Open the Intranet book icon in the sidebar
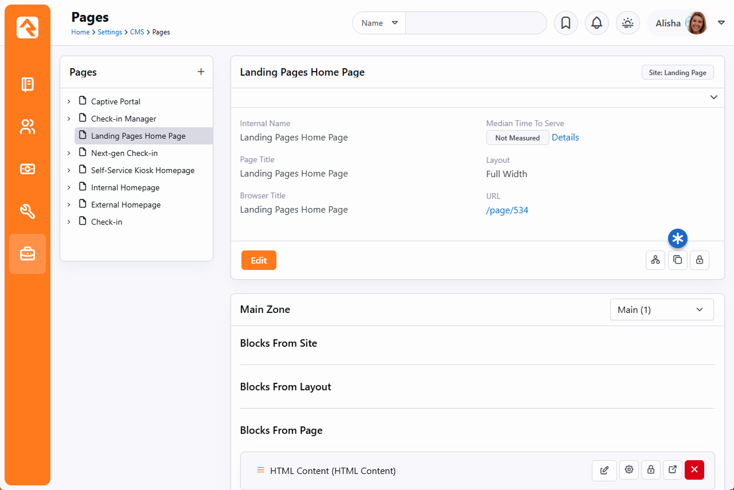The height and width of the screenshot is (490, 734). [x=28, y=85]
